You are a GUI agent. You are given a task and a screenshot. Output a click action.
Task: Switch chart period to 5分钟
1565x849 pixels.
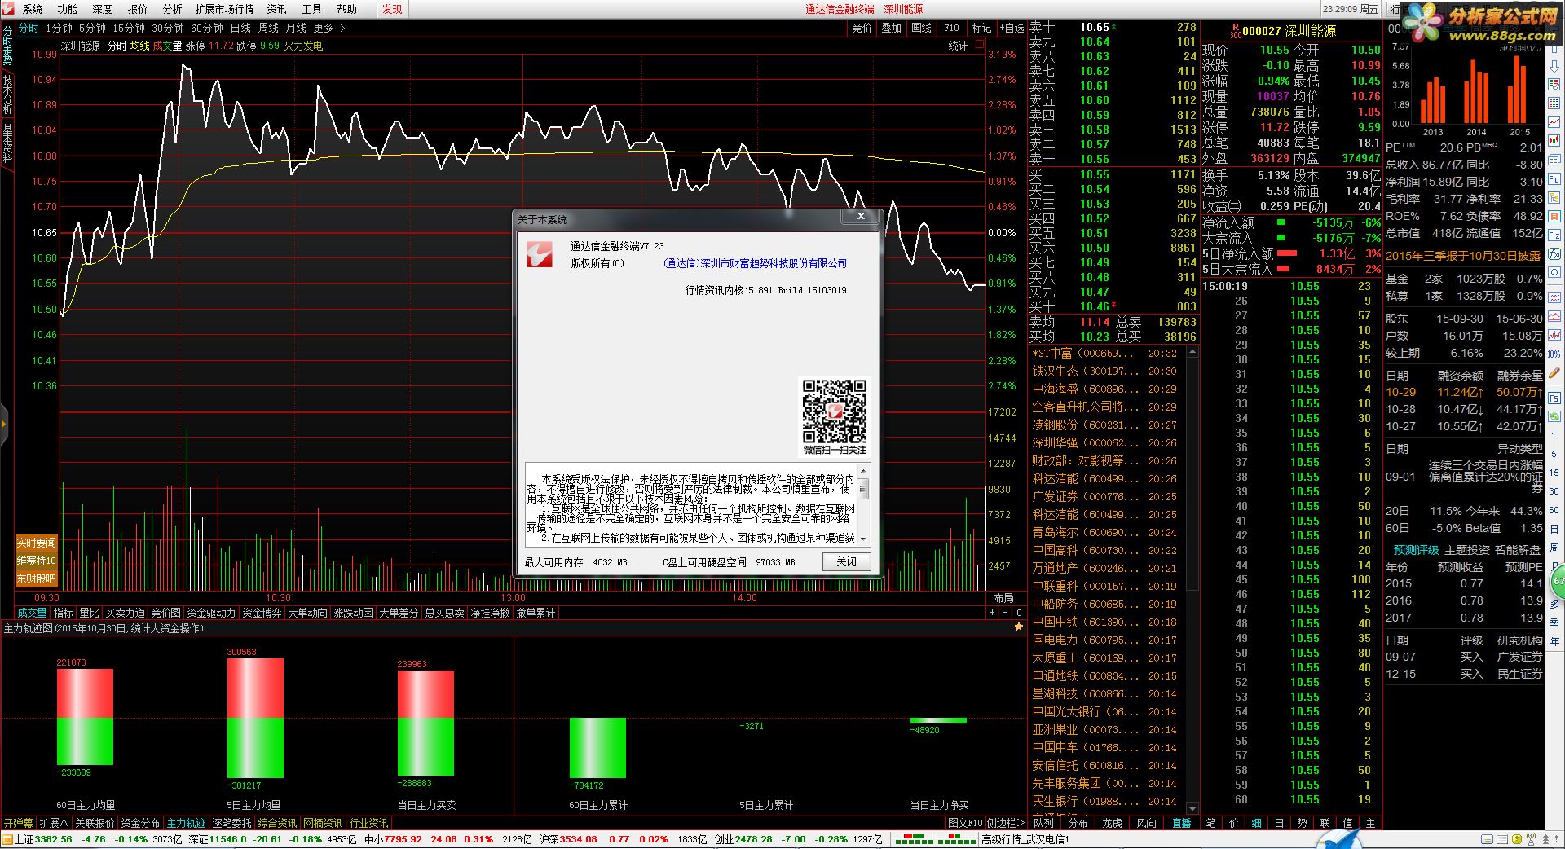[92, 28]
